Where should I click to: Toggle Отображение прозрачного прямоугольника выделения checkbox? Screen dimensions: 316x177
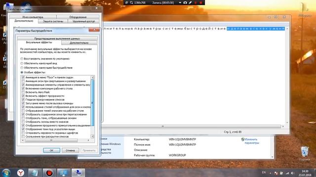23,125
